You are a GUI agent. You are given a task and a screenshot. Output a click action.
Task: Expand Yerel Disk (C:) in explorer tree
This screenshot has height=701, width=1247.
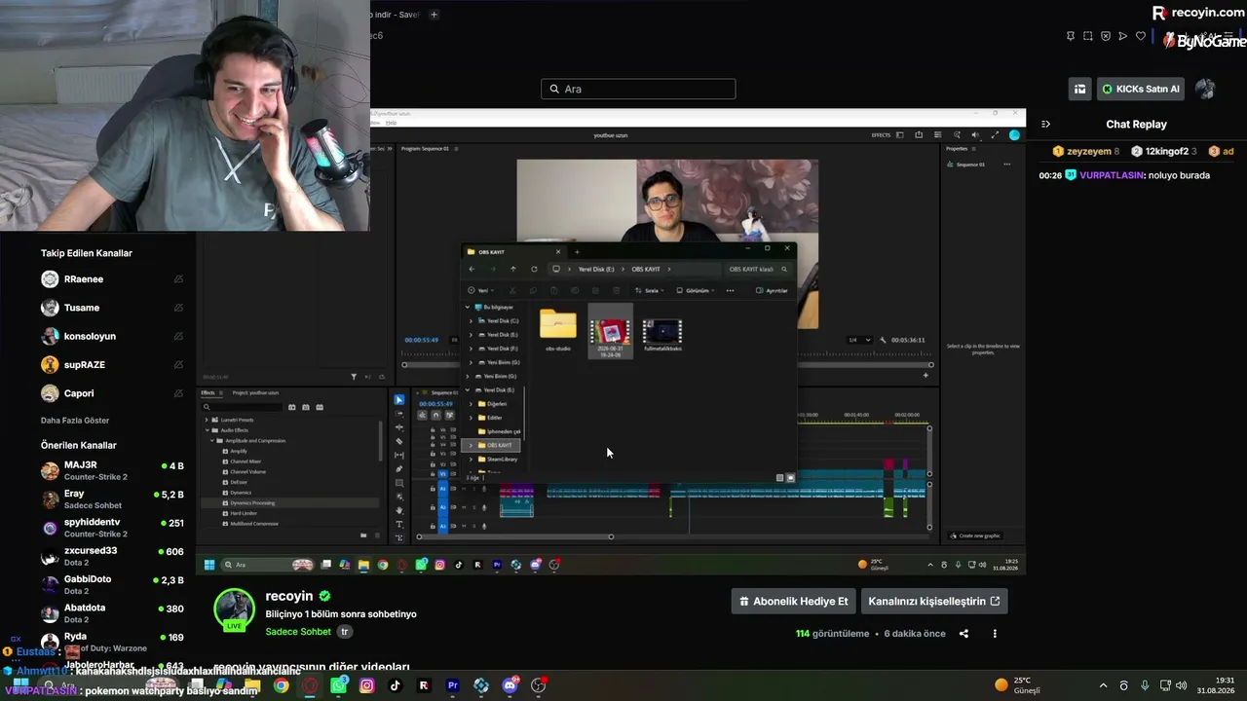click(472, 320)
